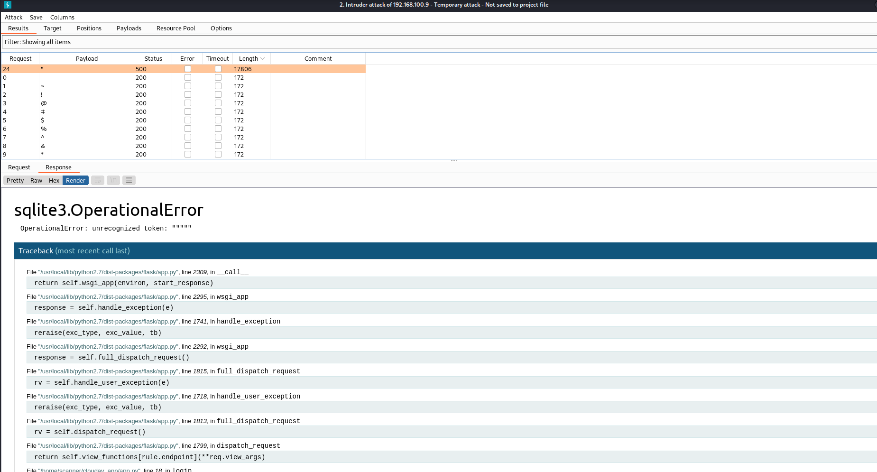Expand code line 'rv = self.dispatch_request()'

pos(452,432)
